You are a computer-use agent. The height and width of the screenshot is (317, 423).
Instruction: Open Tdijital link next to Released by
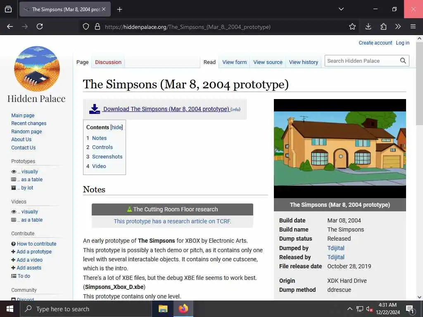pos(335,257)
